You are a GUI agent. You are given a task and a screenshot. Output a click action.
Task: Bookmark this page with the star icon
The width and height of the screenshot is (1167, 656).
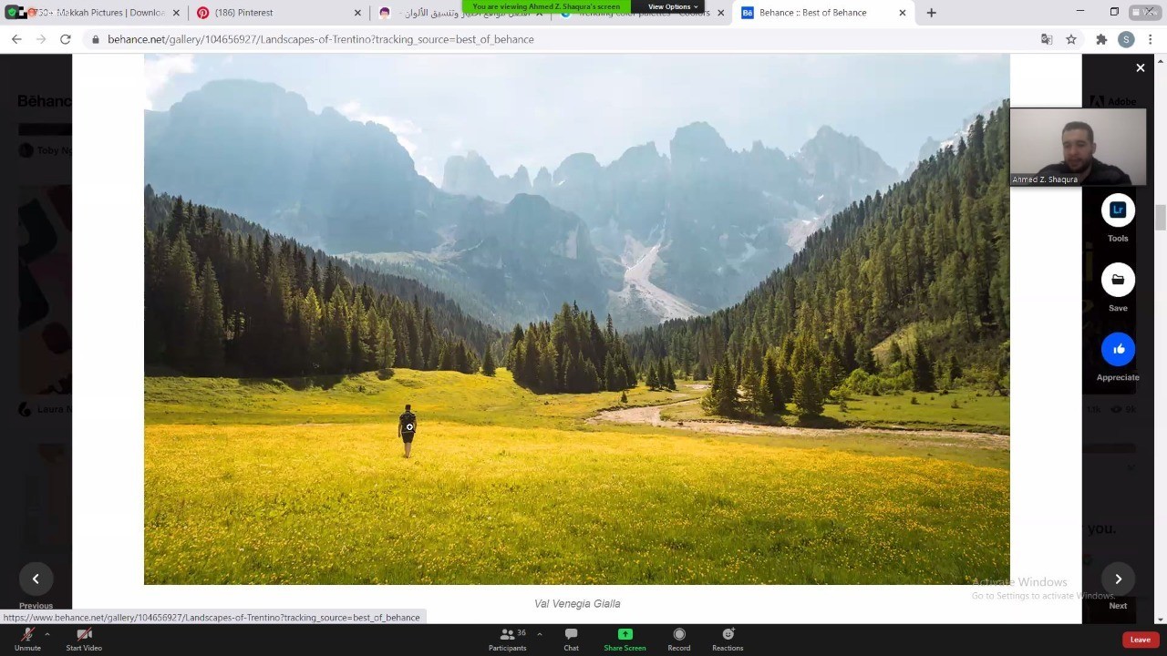point(1071,39)
